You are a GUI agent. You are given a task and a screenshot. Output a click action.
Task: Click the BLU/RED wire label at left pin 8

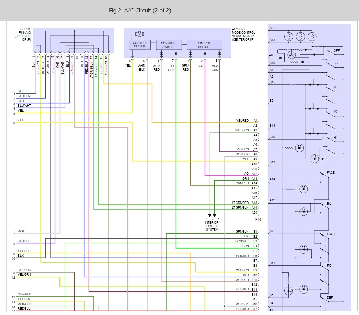point(24,241)
